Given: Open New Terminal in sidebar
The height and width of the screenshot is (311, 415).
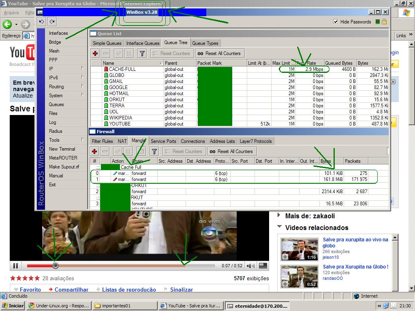Looking at the screenshot, I should tap(62, 149).
